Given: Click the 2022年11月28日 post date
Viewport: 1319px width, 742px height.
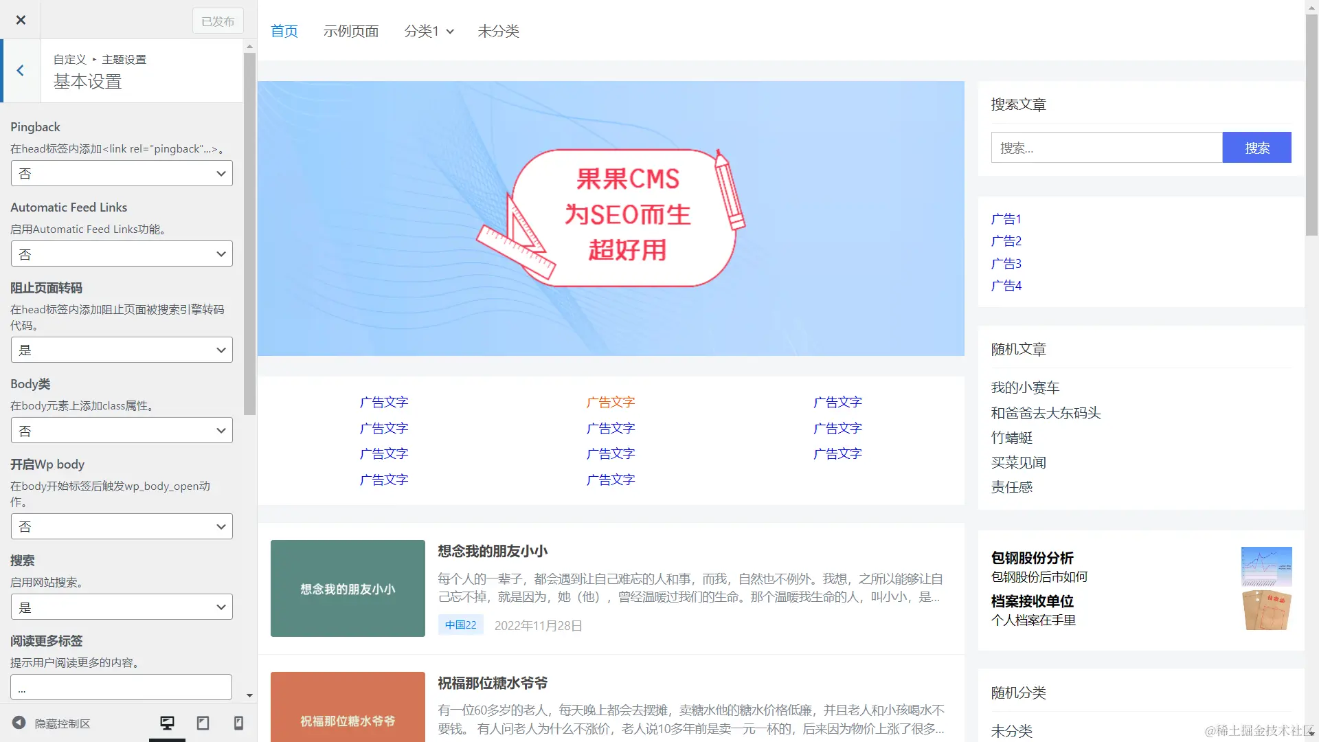Looking at the screenshot, I should point(538,625).
